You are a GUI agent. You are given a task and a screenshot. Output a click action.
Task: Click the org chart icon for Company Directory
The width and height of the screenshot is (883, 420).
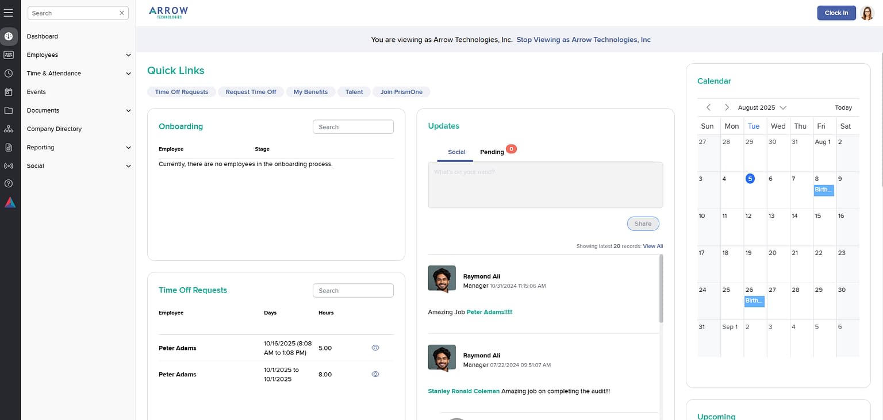tap(9, 128)
